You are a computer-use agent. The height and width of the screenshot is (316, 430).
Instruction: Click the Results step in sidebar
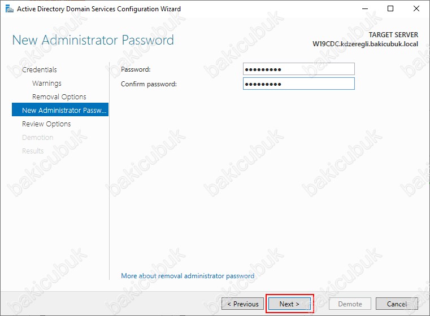[x=33, y=151]
